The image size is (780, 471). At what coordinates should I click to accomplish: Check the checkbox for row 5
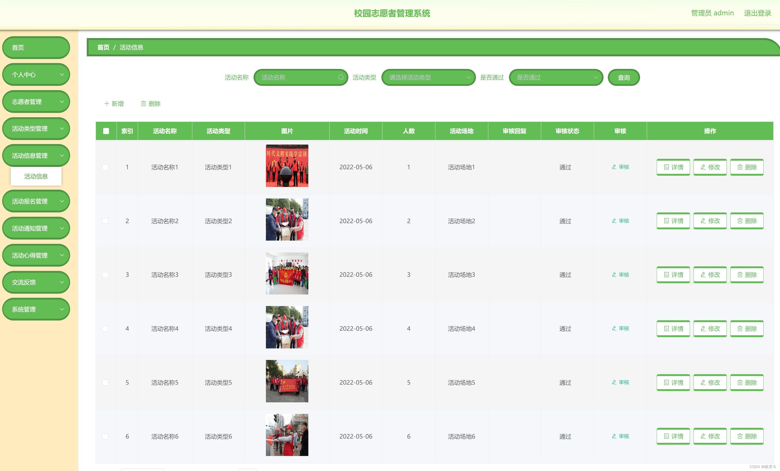pos(105,382)
